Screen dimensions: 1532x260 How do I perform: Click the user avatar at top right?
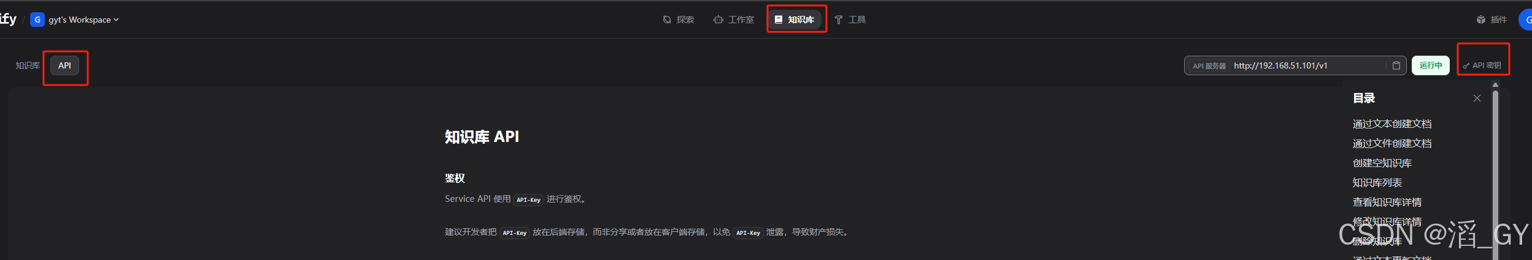(1526, 20)
